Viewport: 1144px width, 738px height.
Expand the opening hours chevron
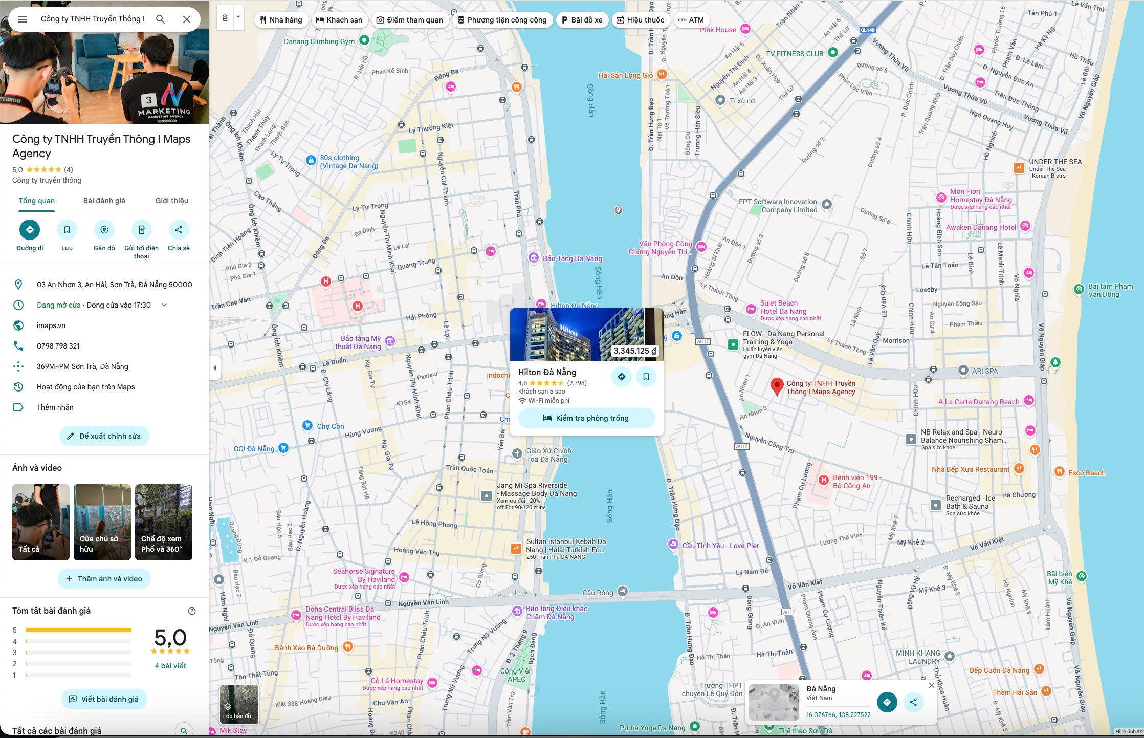click(163, 305)
